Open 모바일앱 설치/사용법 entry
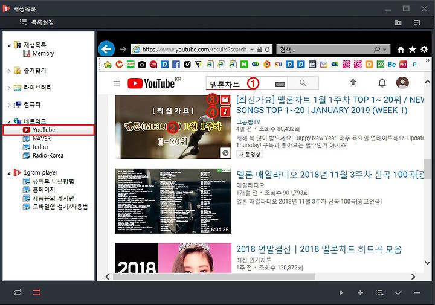Screen dimensions: 435x305 pos(55,207)
